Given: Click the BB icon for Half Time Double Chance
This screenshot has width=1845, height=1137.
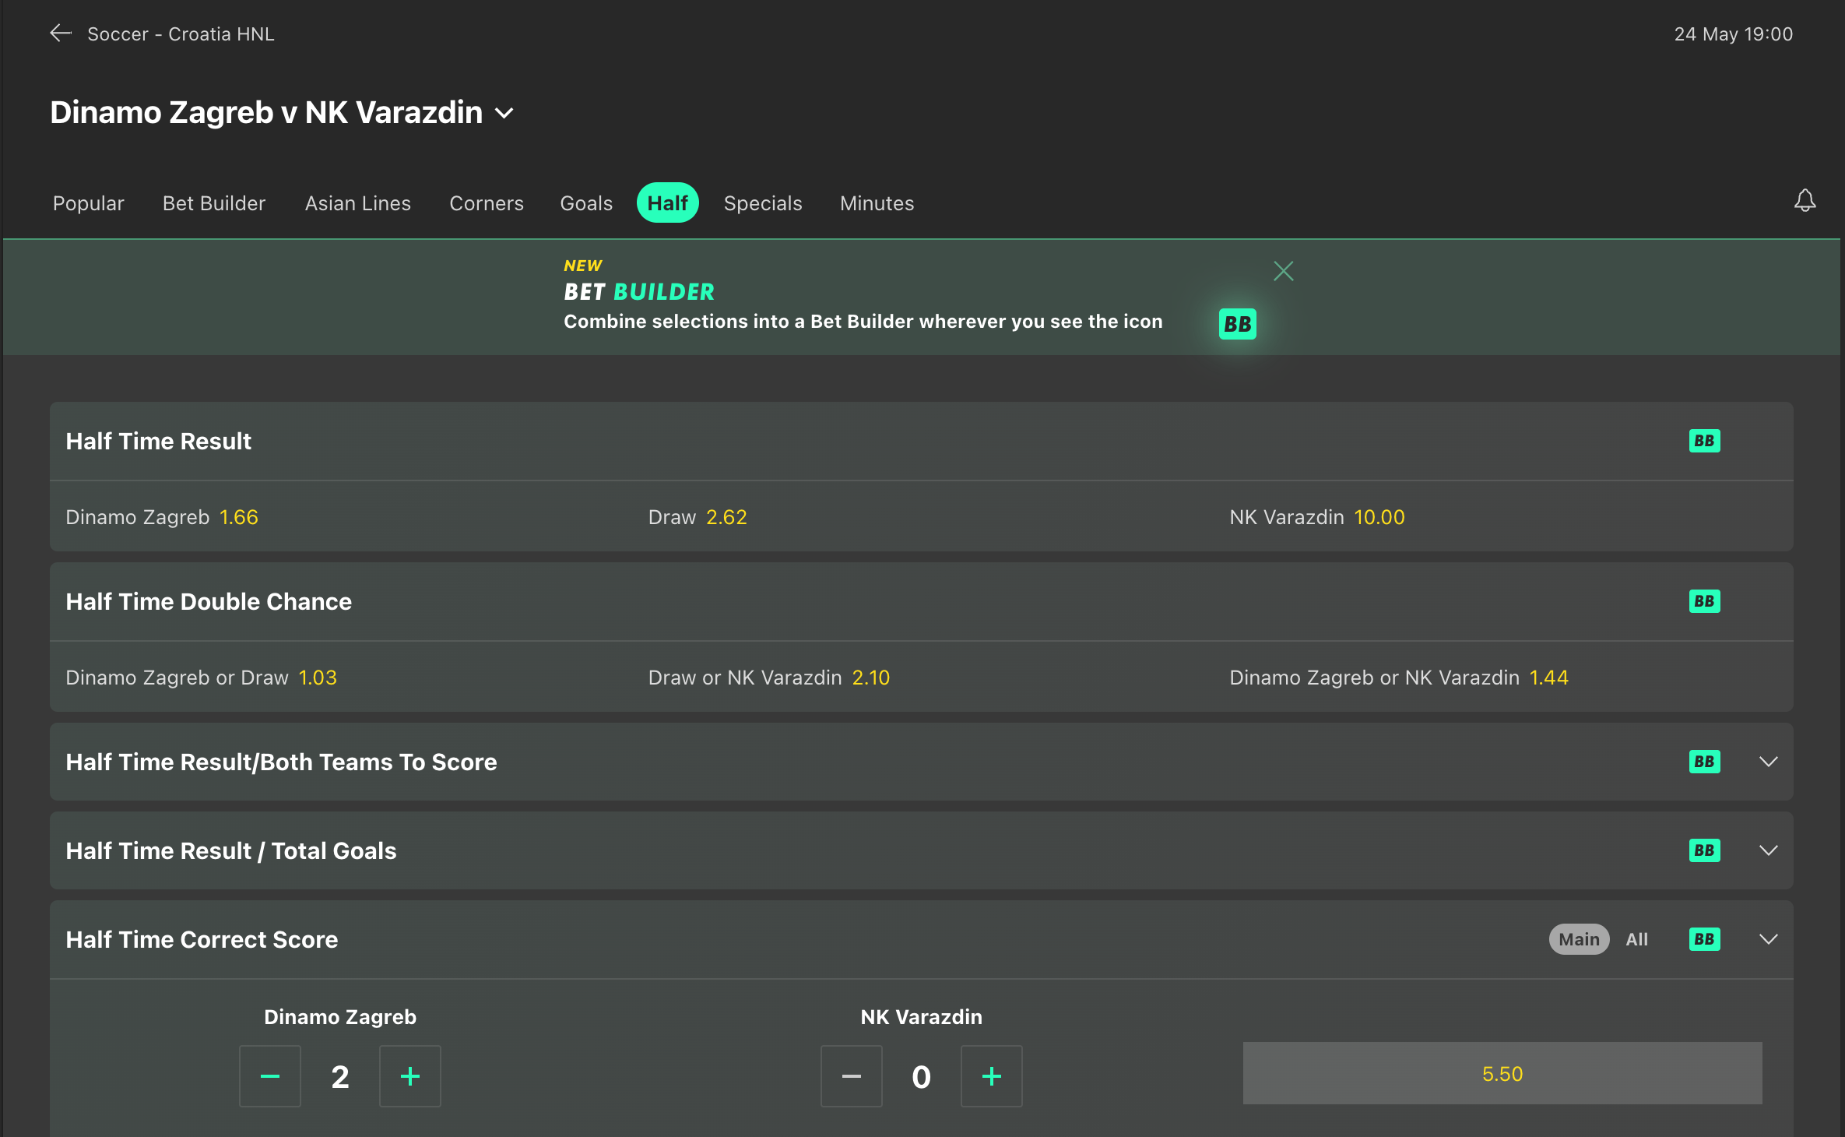Looking at the screenshot, I should (x=1704, y=601).
